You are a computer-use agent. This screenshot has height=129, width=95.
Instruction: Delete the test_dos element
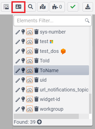[36, 51]
